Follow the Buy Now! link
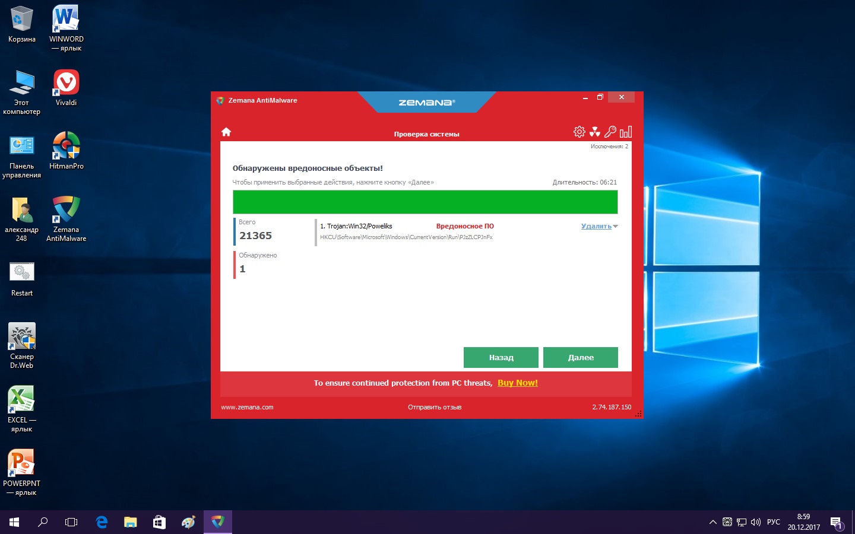This screenshot has height=534, width=855. (x=518, y=383)
